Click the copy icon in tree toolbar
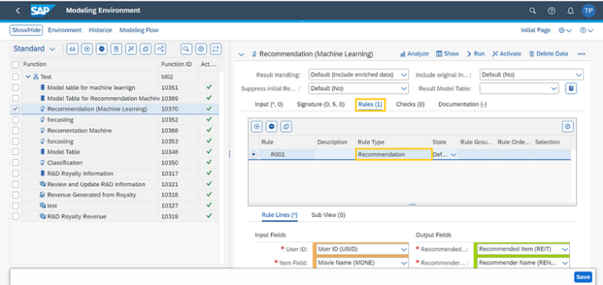 click(x=145, y=49)
